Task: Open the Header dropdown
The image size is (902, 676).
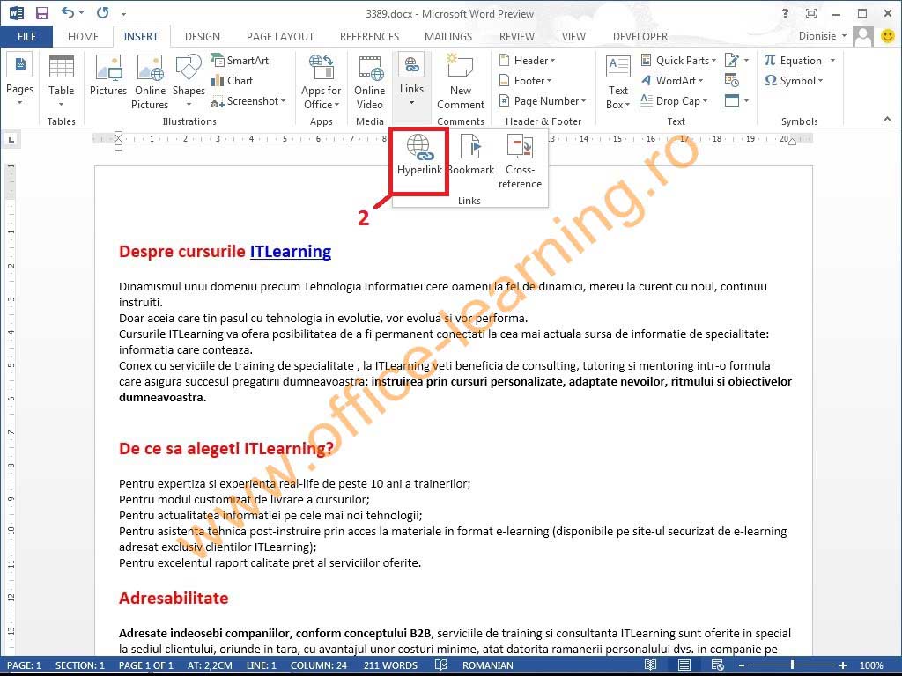Action: click(527, 61)
